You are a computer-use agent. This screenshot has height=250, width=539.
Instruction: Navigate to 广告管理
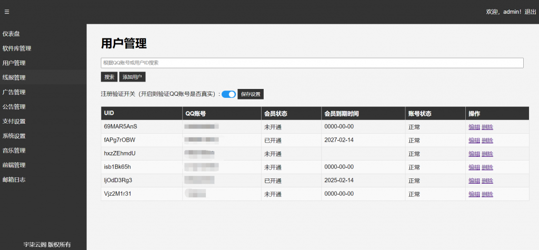click(14, 92)
